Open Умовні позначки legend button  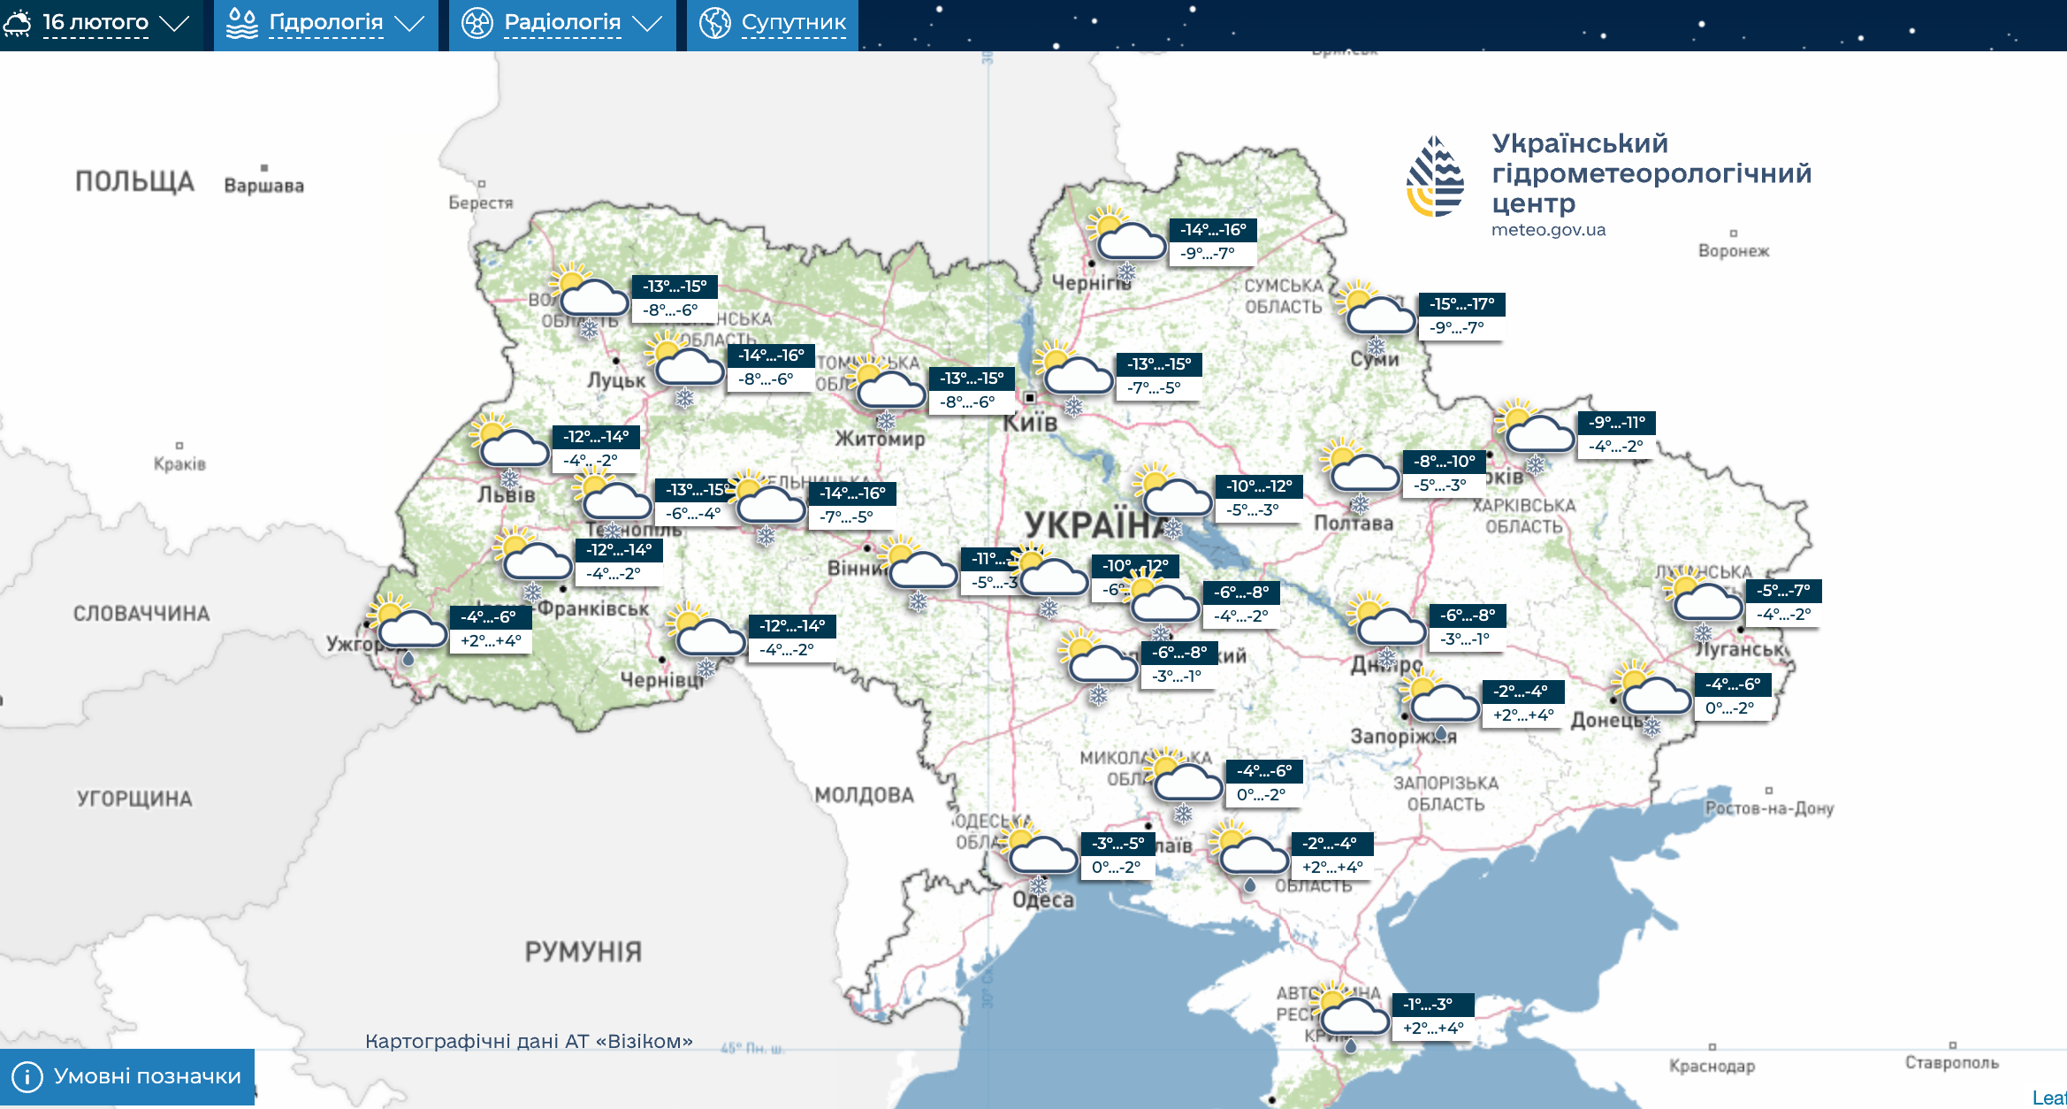pos(147,1076)
